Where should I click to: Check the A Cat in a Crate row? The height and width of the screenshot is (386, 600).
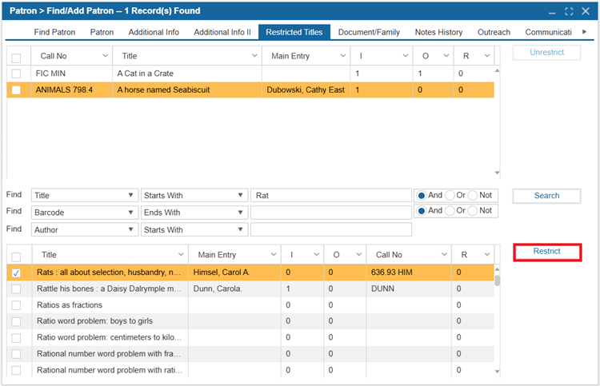tap(16, 74)
